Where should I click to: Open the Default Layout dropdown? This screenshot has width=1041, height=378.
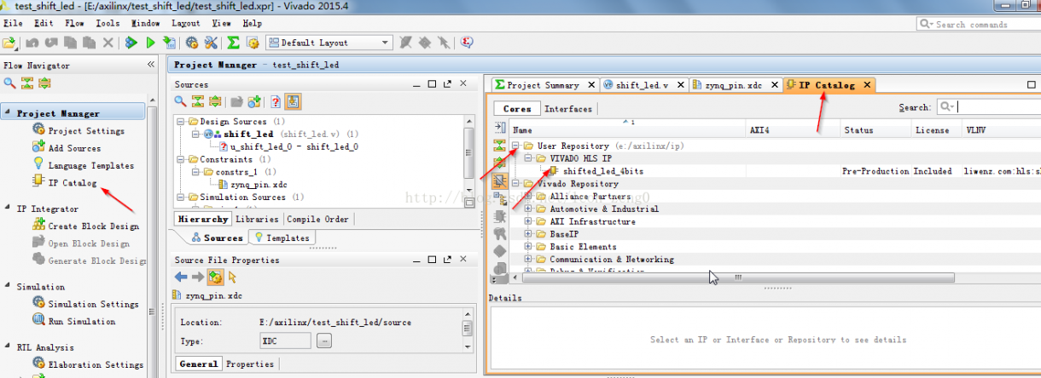click(329, 43)
